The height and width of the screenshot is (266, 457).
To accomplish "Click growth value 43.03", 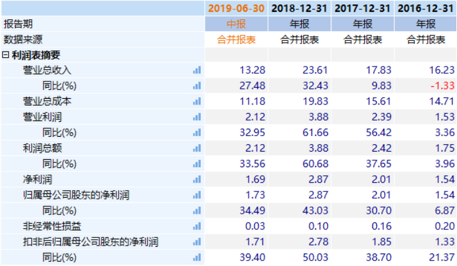I will [315, 211].
